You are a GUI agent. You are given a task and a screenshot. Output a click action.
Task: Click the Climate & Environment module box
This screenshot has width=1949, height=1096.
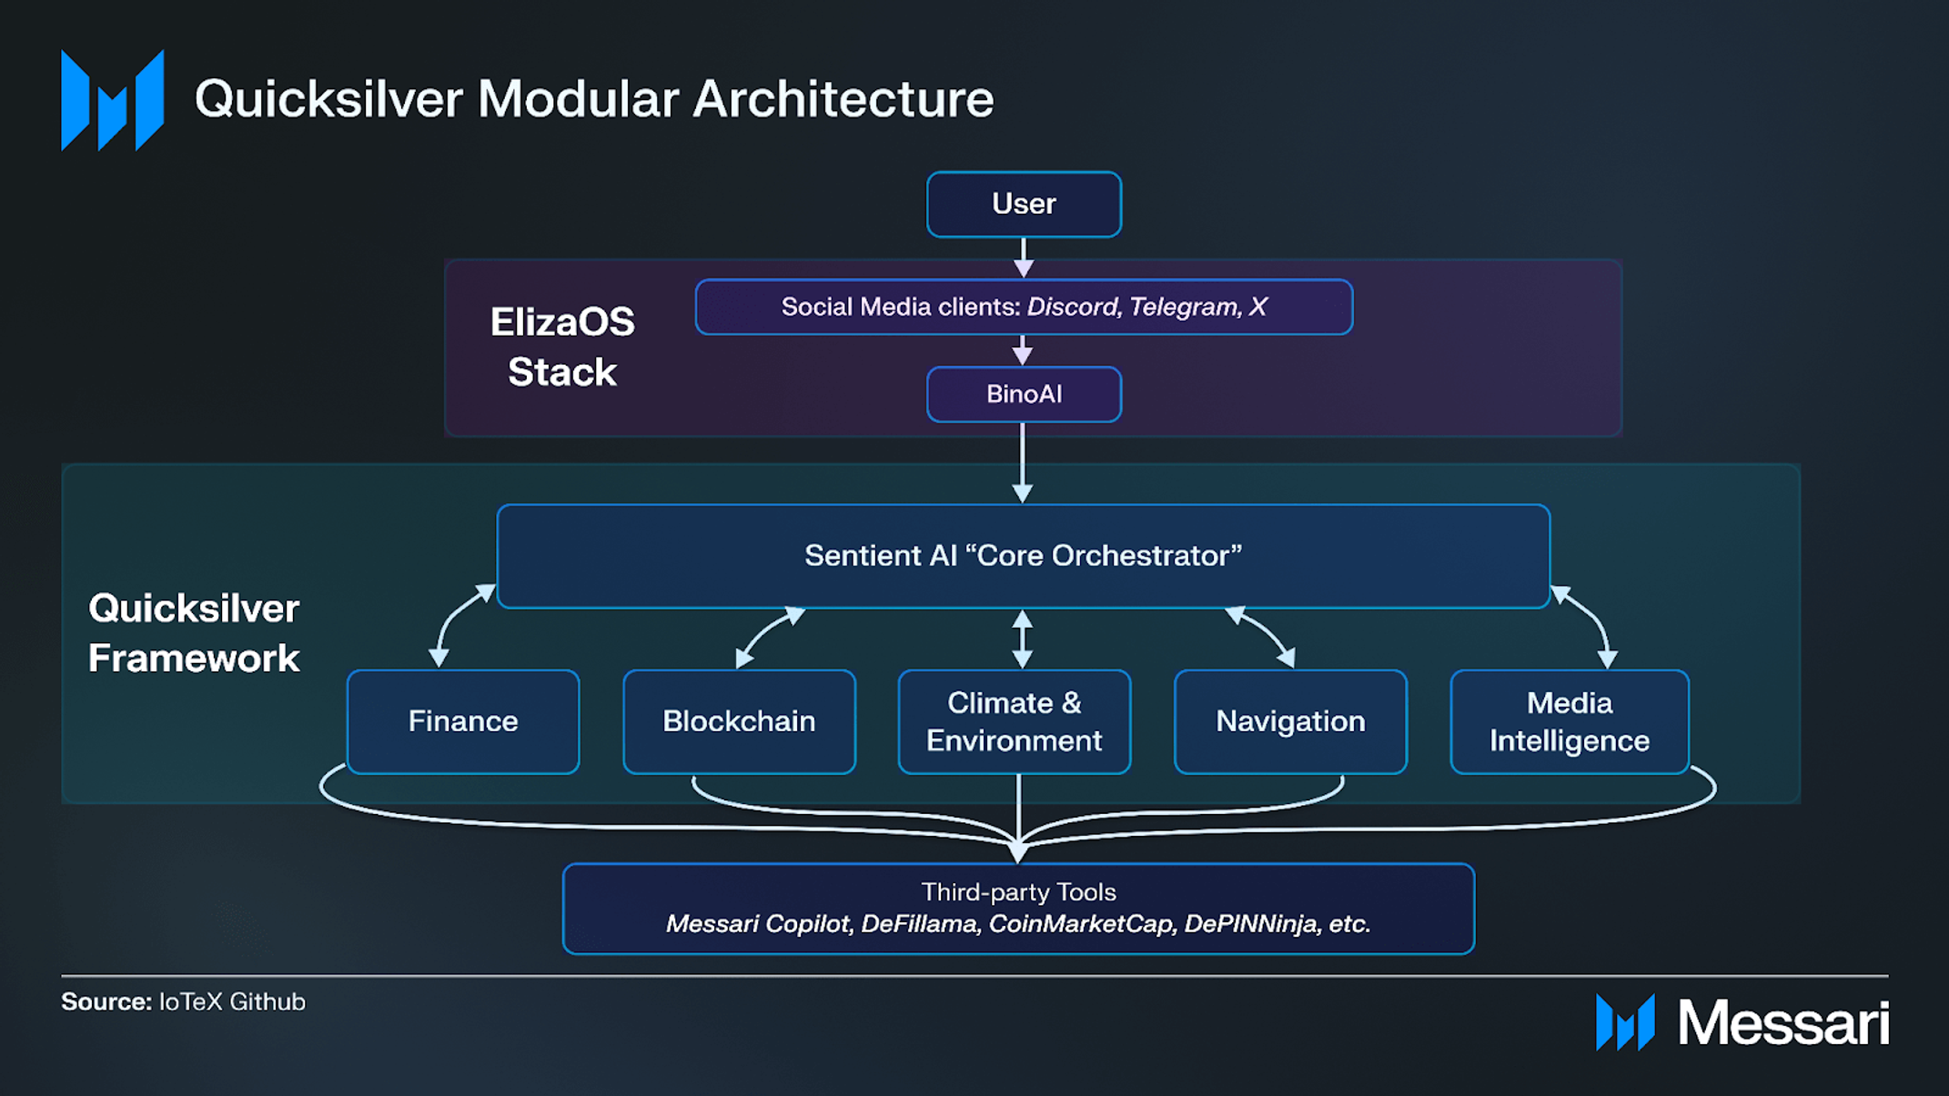pyautogui.click(x=1015, y=722)
